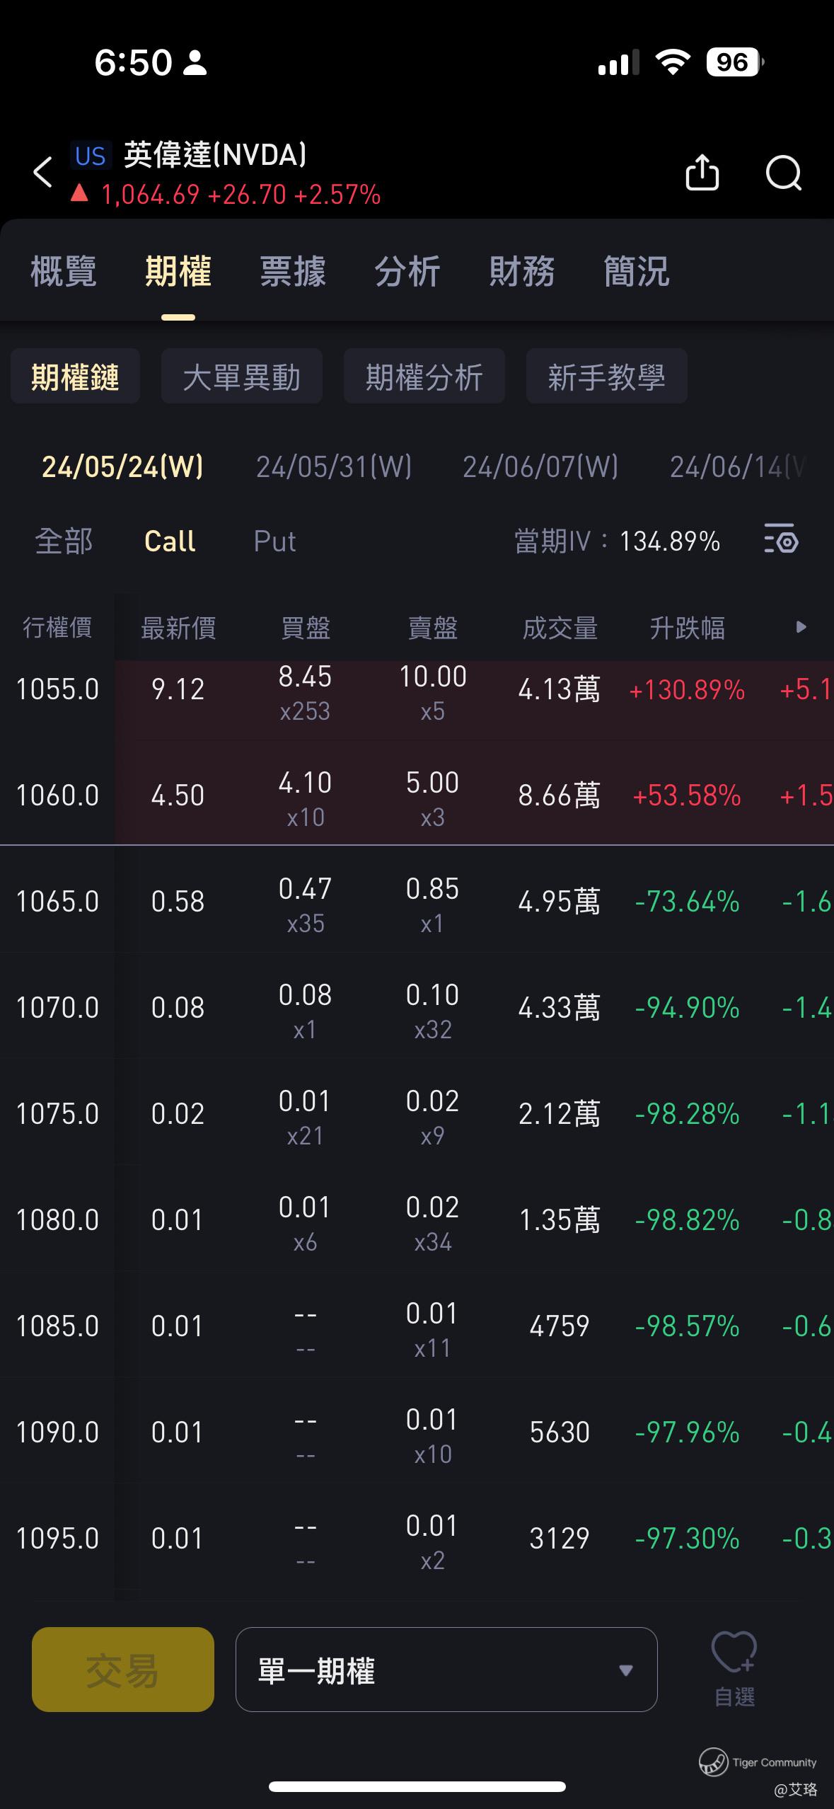Select the Put filter
Image resolution: width=834 pixels, height=1809 pixels.
click(274, 541)
